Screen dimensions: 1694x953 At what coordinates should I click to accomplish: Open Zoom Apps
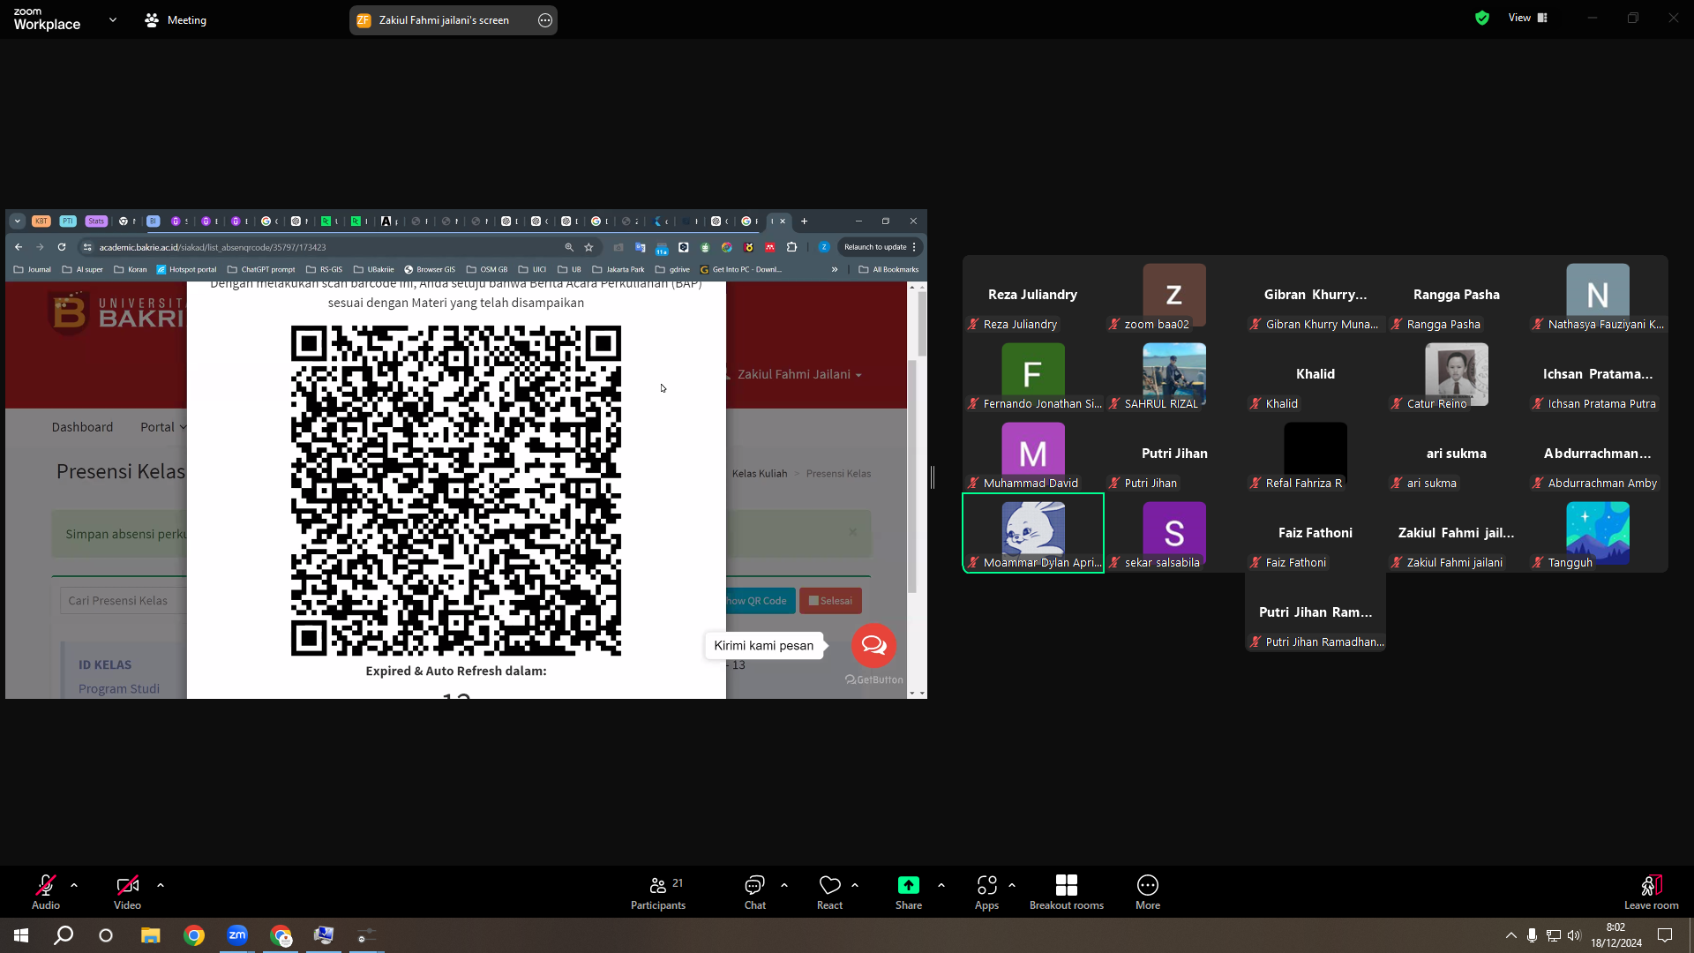987,892
